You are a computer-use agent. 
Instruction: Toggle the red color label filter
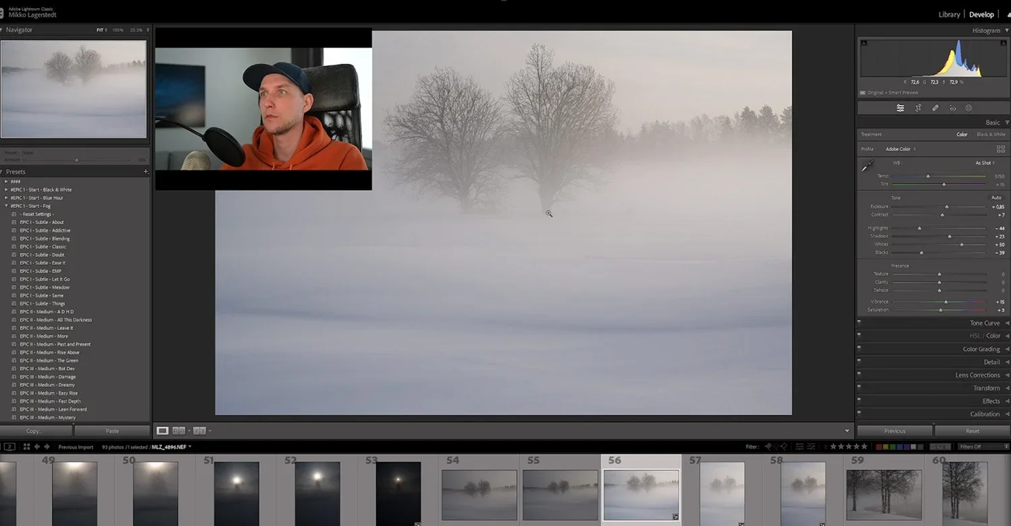pyautogui.click(x=879, y=446)
